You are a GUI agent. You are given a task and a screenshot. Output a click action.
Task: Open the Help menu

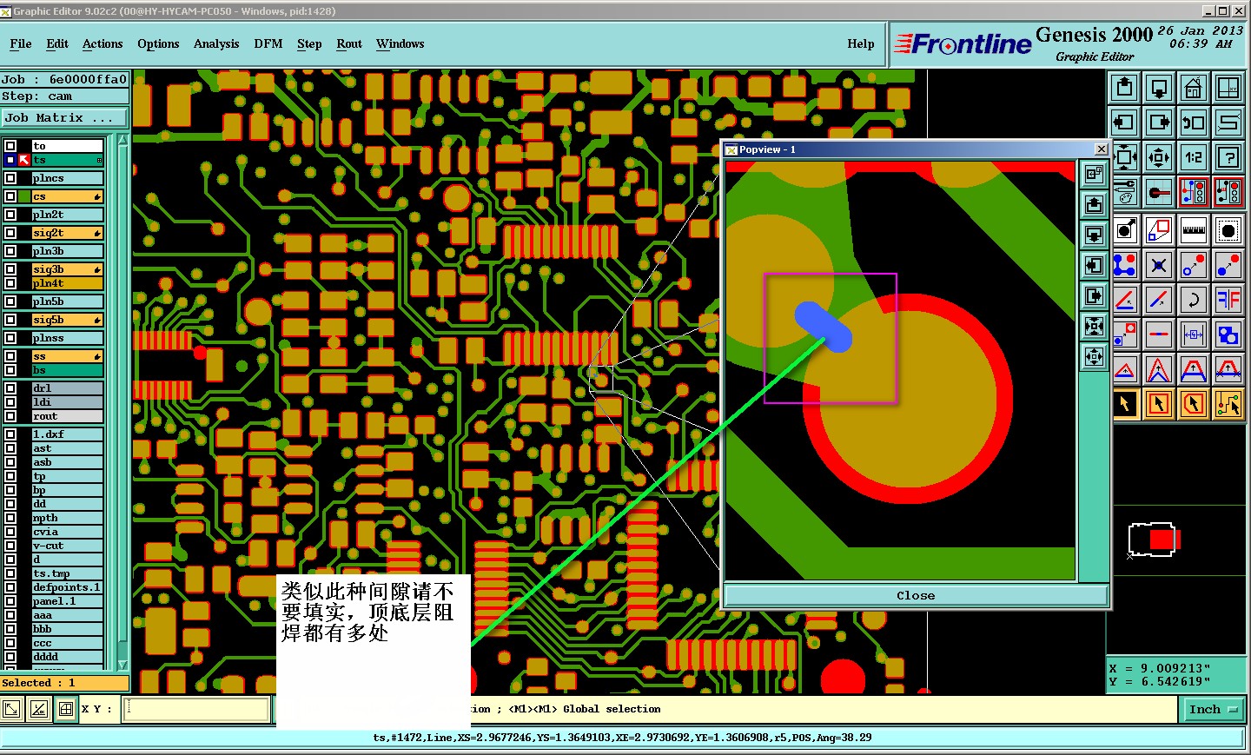click(861, 43)
